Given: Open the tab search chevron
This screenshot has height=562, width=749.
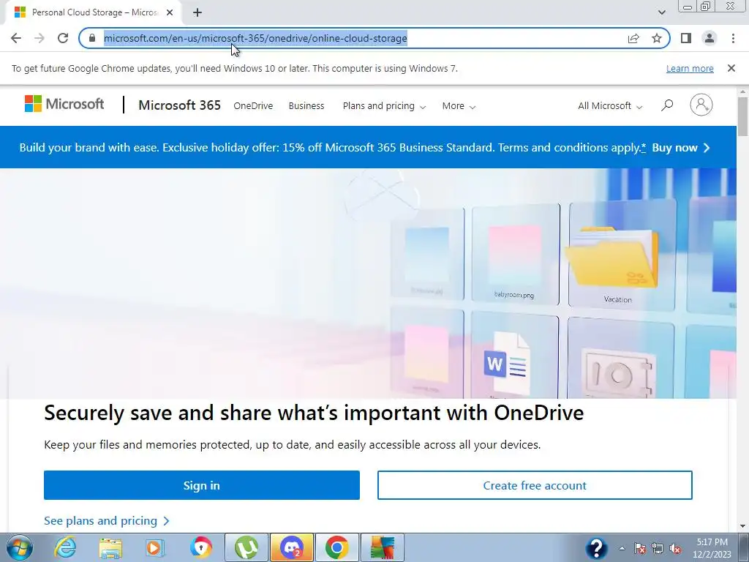Looking at the screenshot, I should pos(661,12).
